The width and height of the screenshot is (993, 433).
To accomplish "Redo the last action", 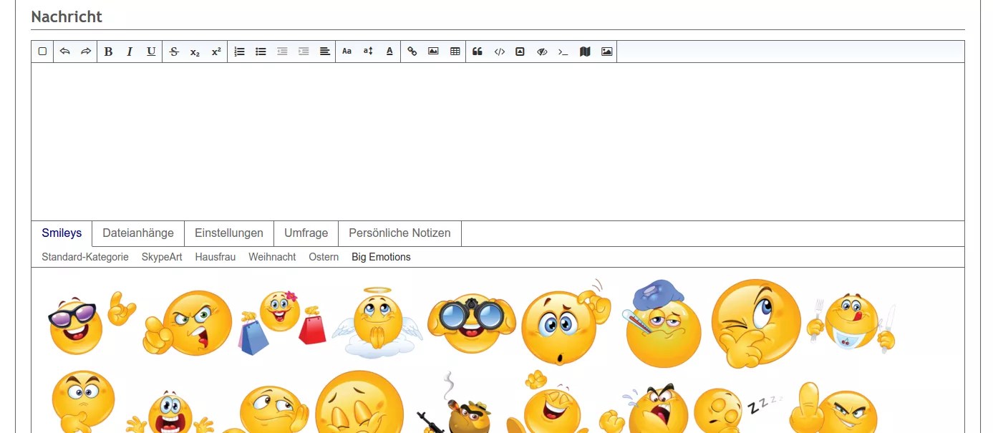I will [86, 52].
